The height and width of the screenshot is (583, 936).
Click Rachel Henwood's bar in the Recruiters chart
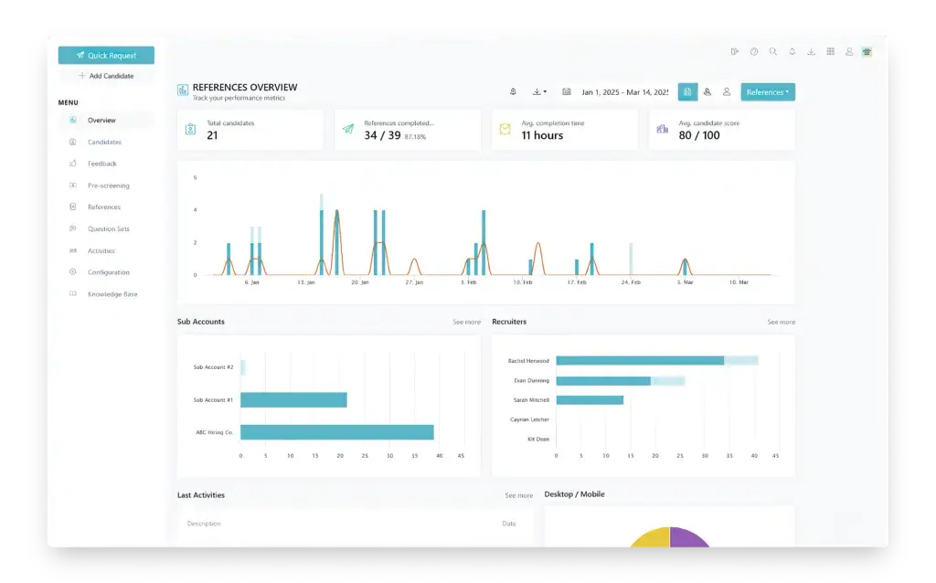point(640,360)
